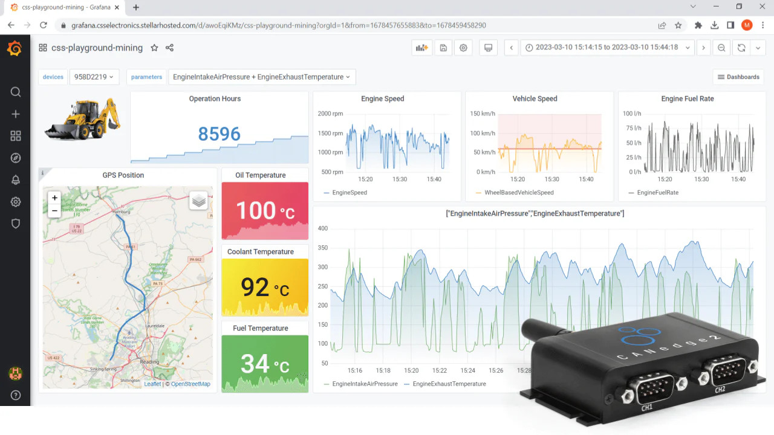Open the Dashboards links menu
The width and height of the screenshot is (774, 435).
point(738,77)
